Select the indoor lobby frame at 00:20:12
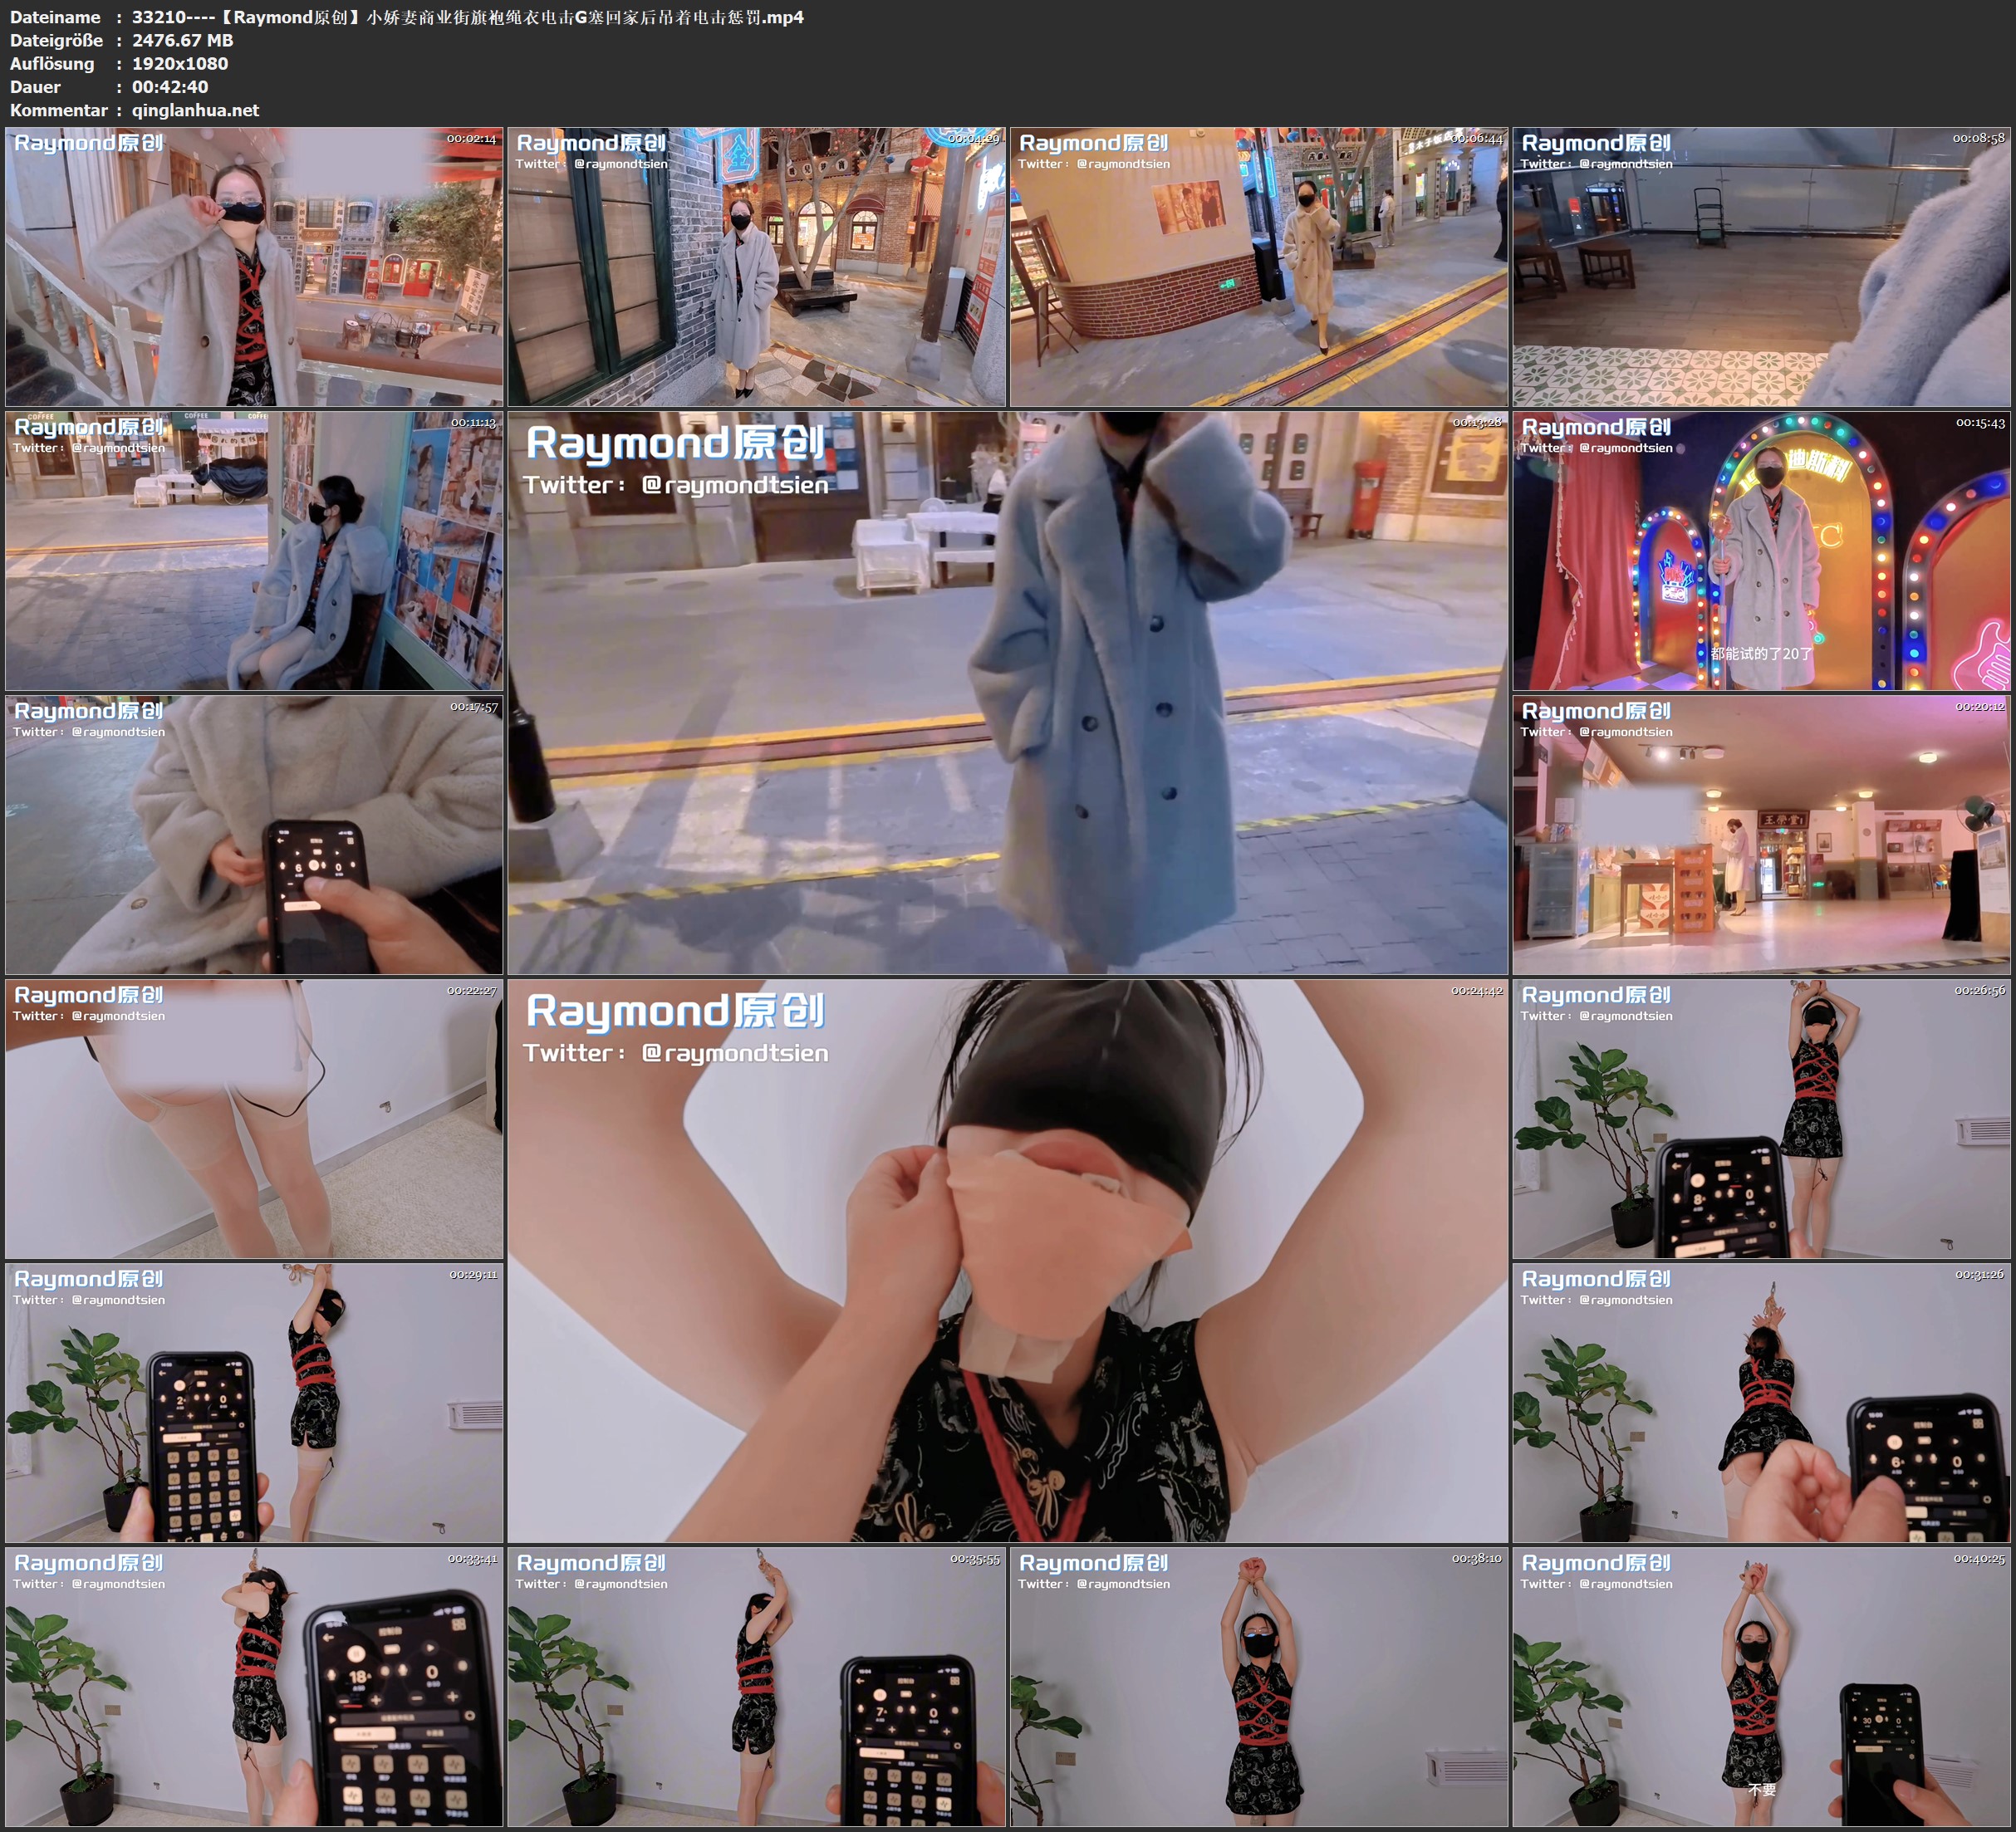The width and height of the screenshot is (2016, 1832). click(1760, 834)
